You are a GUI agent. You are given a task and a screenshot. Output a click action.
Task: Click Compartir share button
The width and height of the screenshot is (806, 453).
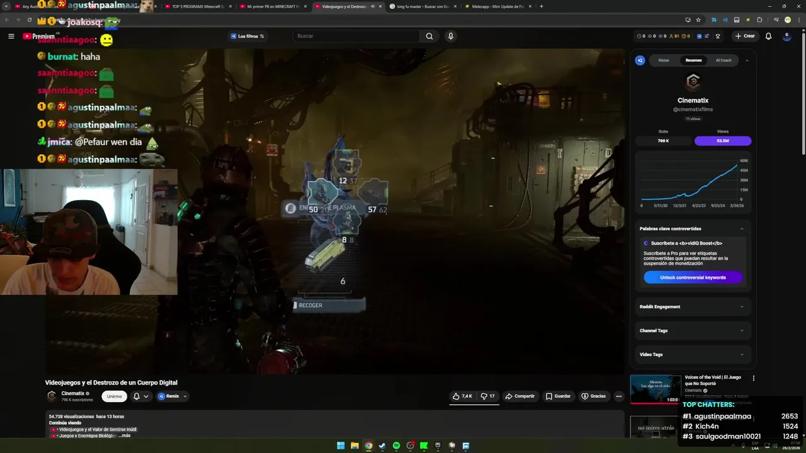(519, 396)
